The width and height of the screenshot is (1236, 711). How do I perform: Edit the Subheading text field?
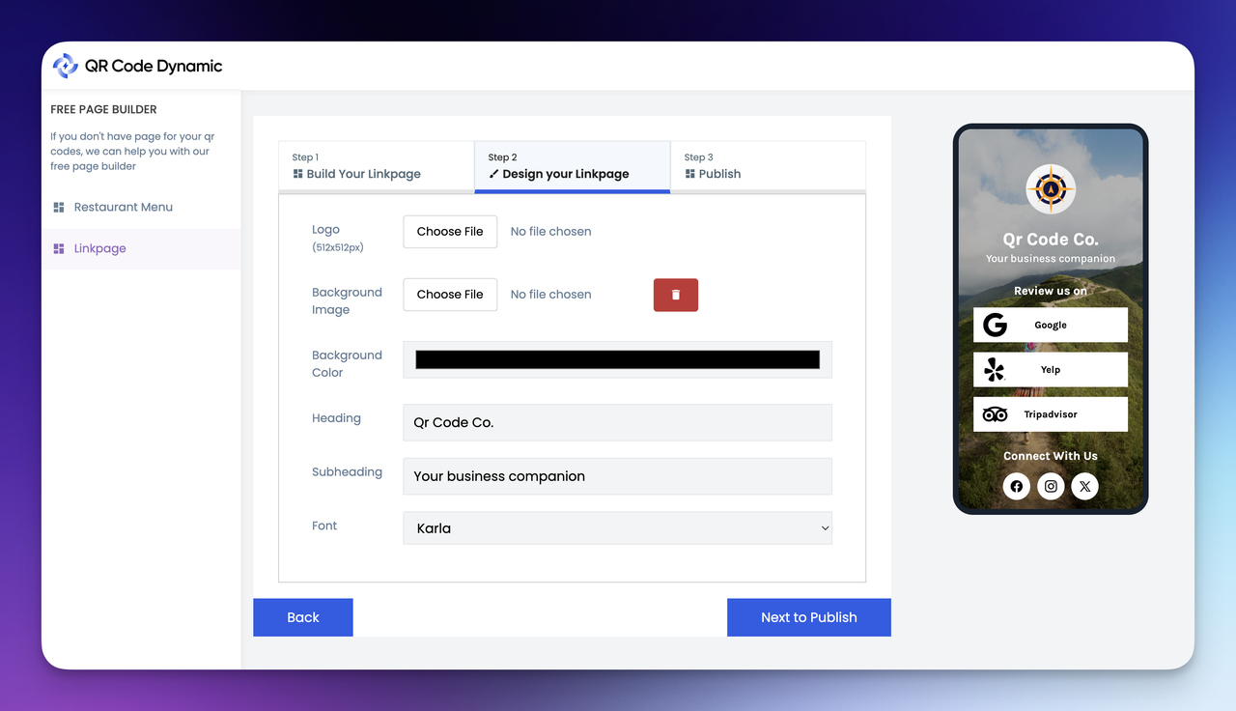click(617, 475)
